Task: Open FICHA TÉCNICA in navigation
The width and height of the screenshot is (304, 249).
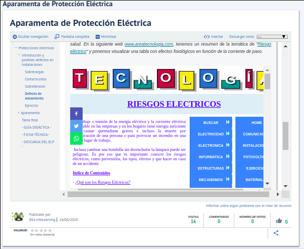Action: 36,135
